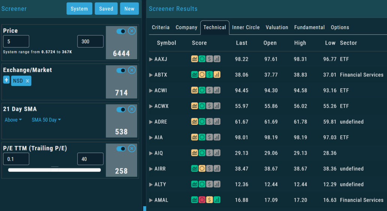Click the ABTX green dollar score icon
This screenshot has height=211, width=387.
point(209,75)
